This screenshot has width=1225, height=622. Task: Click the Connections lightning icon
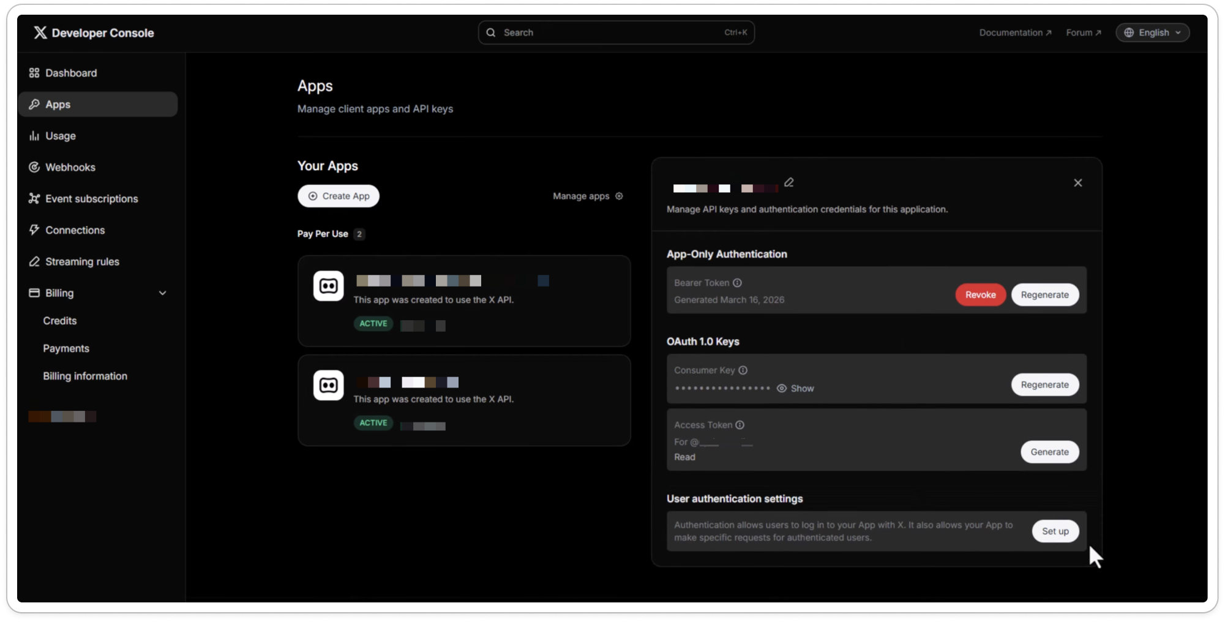[34, 230]
